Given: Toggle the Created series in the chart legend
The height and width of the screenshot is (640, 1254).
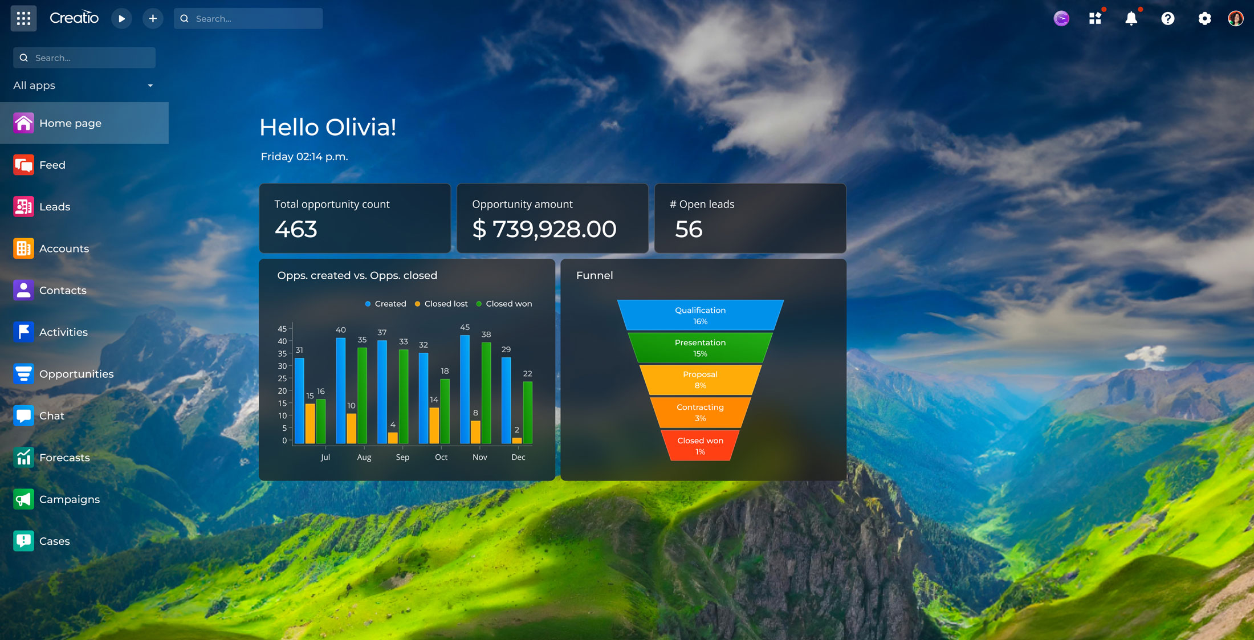Looking at the screenshot, I should point(386,303).
